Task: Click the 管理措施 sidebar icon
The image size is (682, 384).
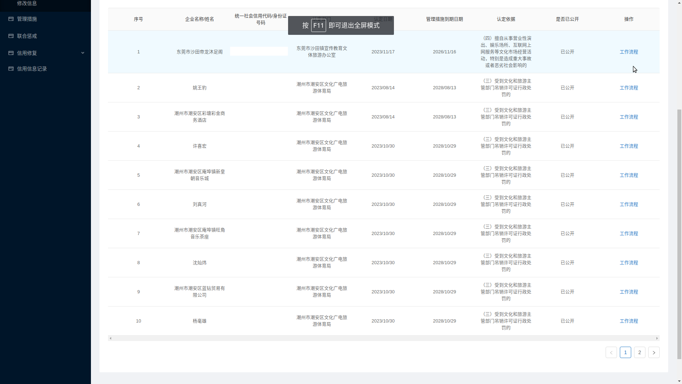Action: 11,18
